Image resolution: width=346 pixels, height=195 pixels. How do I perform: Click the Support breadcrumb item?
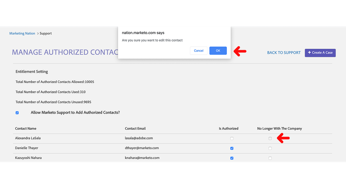(x=45, y=34)
